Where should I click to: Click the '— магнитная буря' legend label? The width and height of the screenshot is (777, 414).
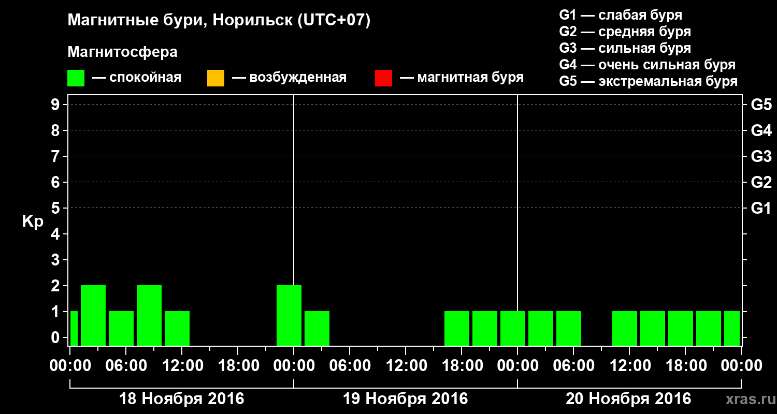pyautogui.click(x=462, y=78)
